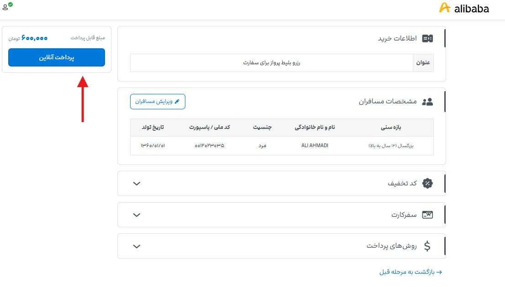
Task: Click the Safarcard card icon
Action: (x=427, y=215)
